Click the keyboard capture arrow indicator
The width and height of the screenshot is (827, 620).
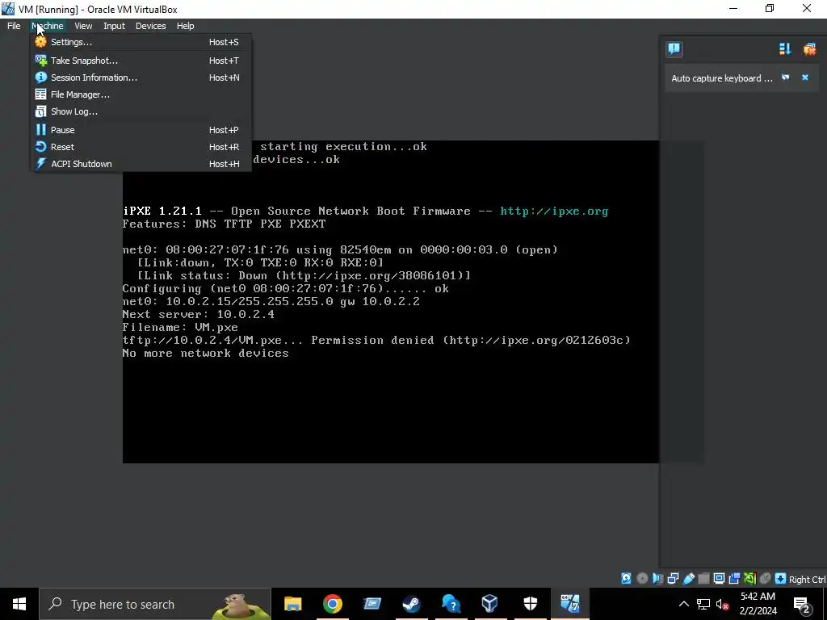pos(781,578)
